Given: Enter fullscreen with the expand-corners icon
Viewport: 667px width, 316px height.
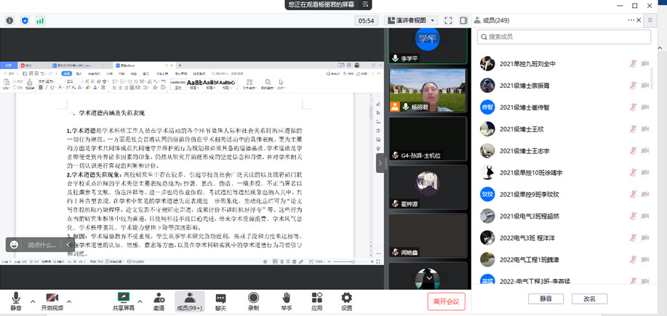Looking at the screenshot, I should tap(448, 20).
